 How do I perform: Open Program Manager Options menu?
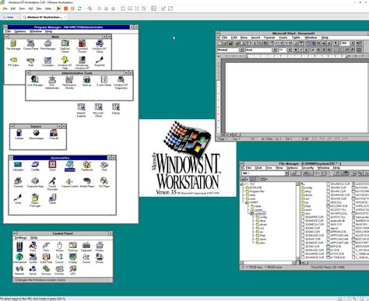coord(20,31)
